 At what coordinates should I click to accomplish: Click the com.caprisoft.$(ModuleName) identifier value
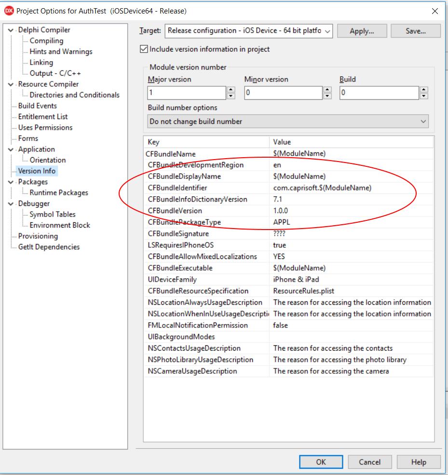pos(322,188)
